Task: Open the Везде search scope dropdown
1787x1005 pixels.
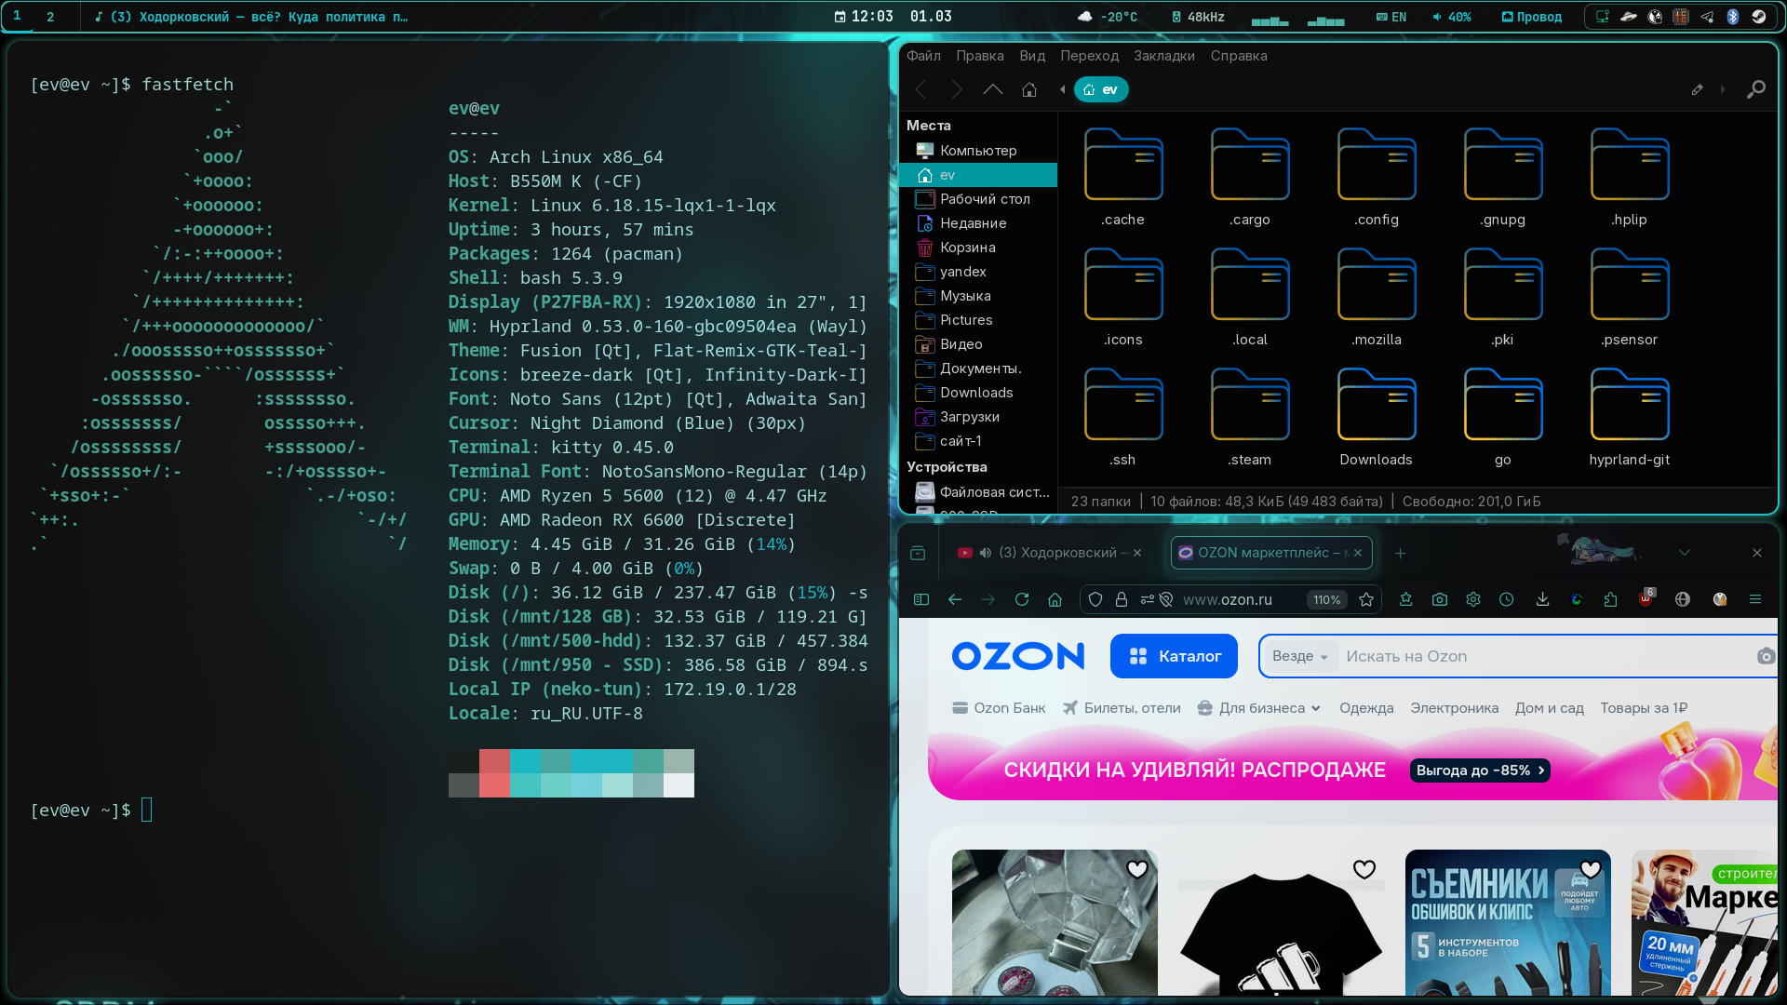Action: tap(1300, 656)
